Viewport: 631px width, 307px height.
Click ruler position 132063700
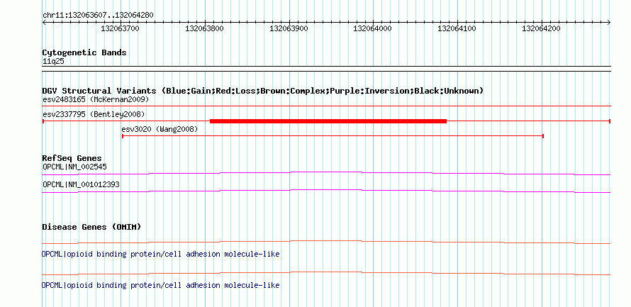point(120,28)
